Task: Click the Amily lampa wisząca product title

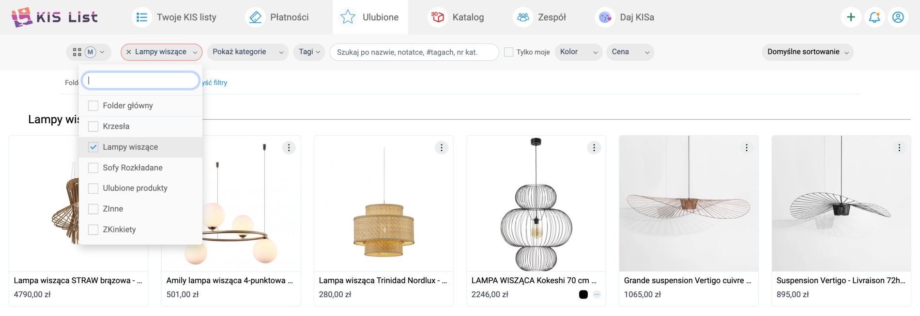Action: (230, 280)
